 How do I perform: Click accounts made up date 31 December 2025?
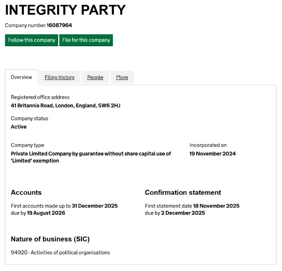pos(94,206)
